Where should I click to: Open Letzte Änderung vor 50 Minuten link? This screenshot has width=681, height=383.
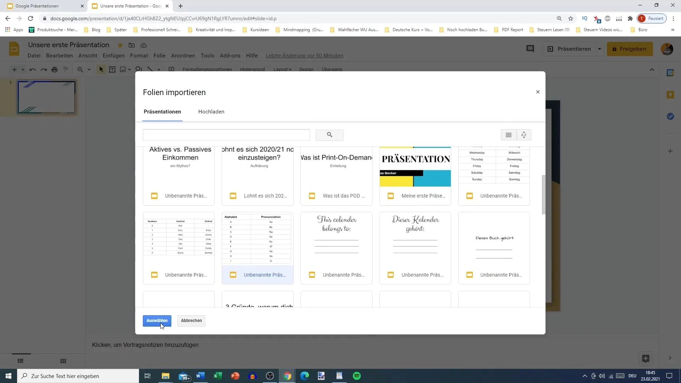[x=304, y=56]
